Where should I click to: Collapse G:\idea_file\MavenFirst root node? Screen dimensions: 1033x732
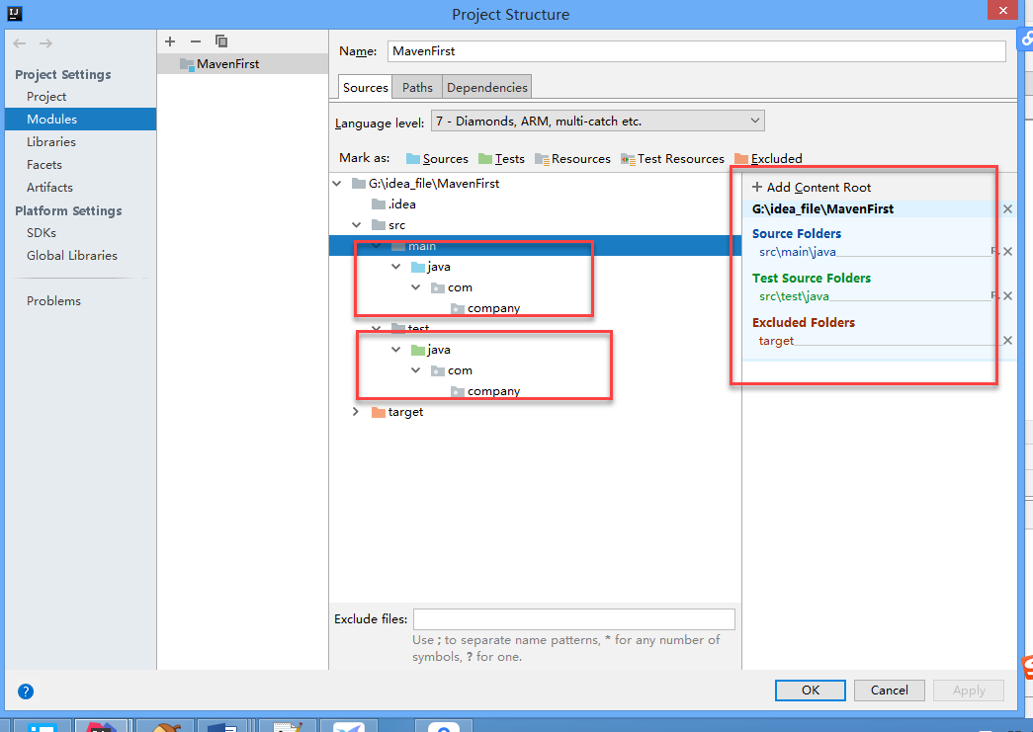click(x=337, y=184)
